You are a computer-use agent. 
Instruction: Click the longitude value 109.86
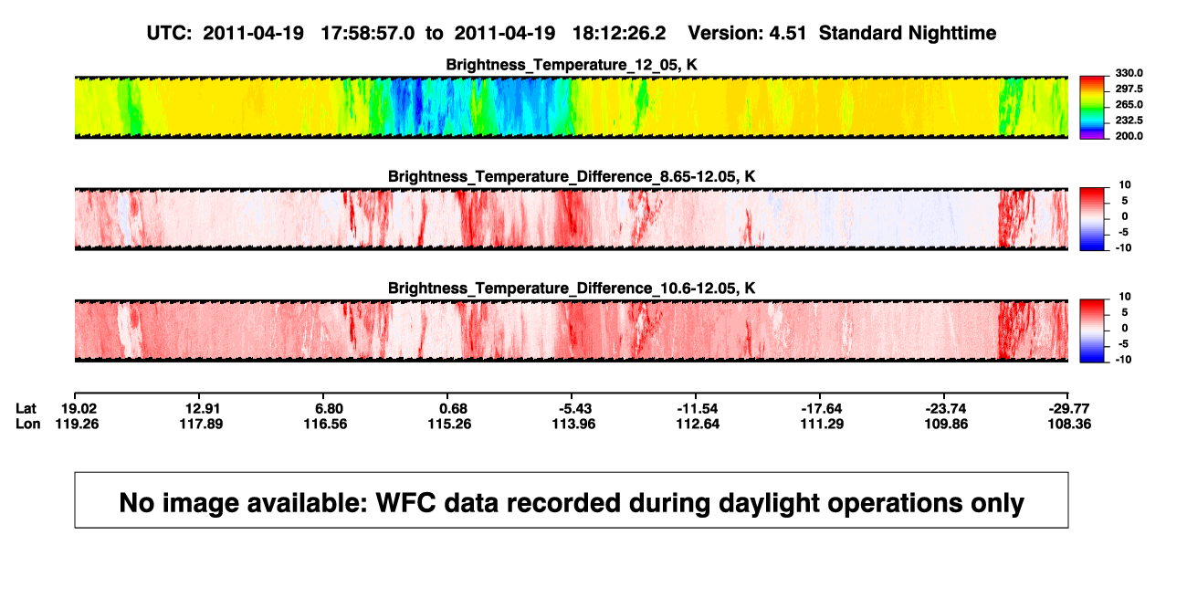click(x=946, y=424)
